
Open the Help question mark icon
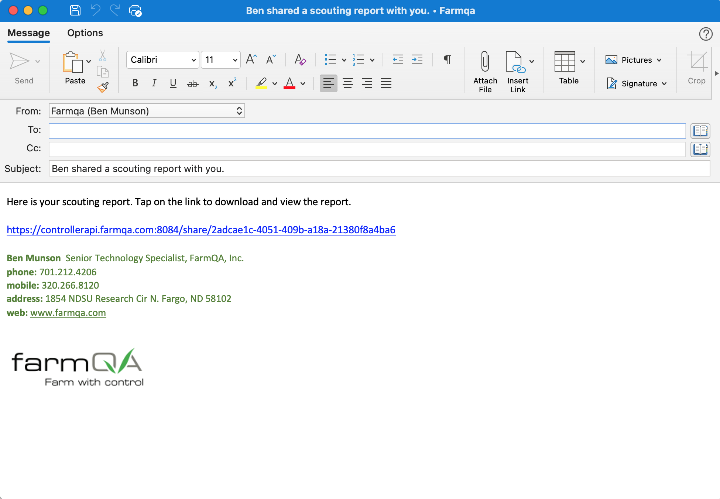pyautogui.click(x=706, y=34)
